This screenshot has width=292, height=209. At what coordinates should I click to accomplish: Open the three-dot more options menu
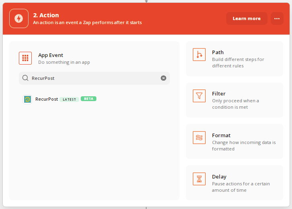pyautogui.click(x=277, y=18)
